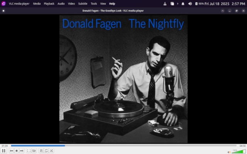The image size is (247, 154).
Task: Open the Playback menu
Action: [49, 3]
